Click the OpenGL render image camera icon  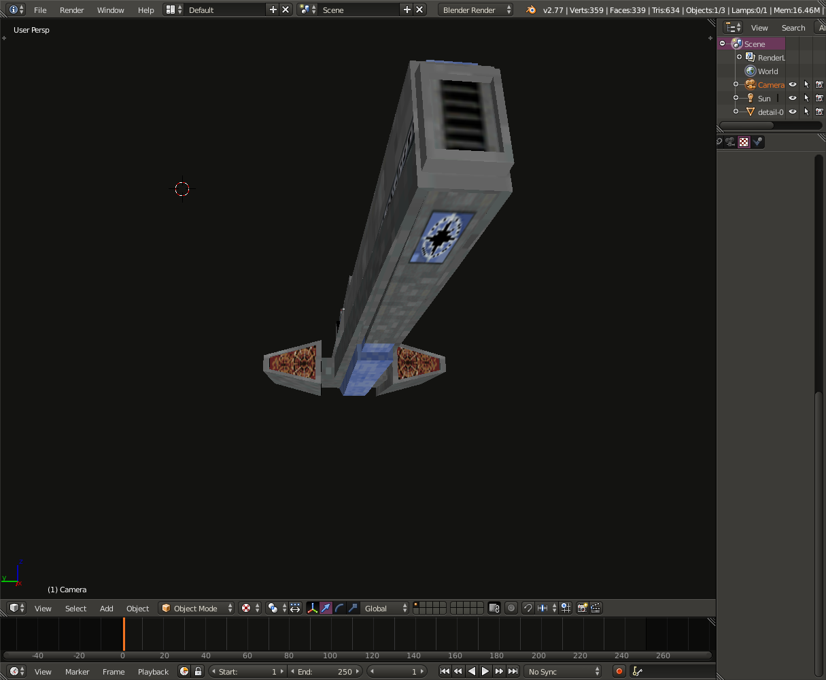[583, 608]
